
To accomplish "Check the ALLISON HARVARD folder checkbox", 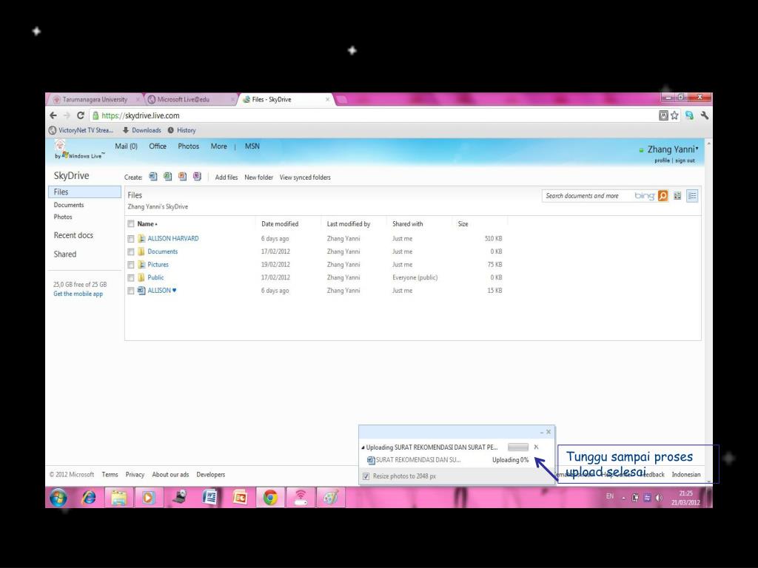I will click(130, 239).
